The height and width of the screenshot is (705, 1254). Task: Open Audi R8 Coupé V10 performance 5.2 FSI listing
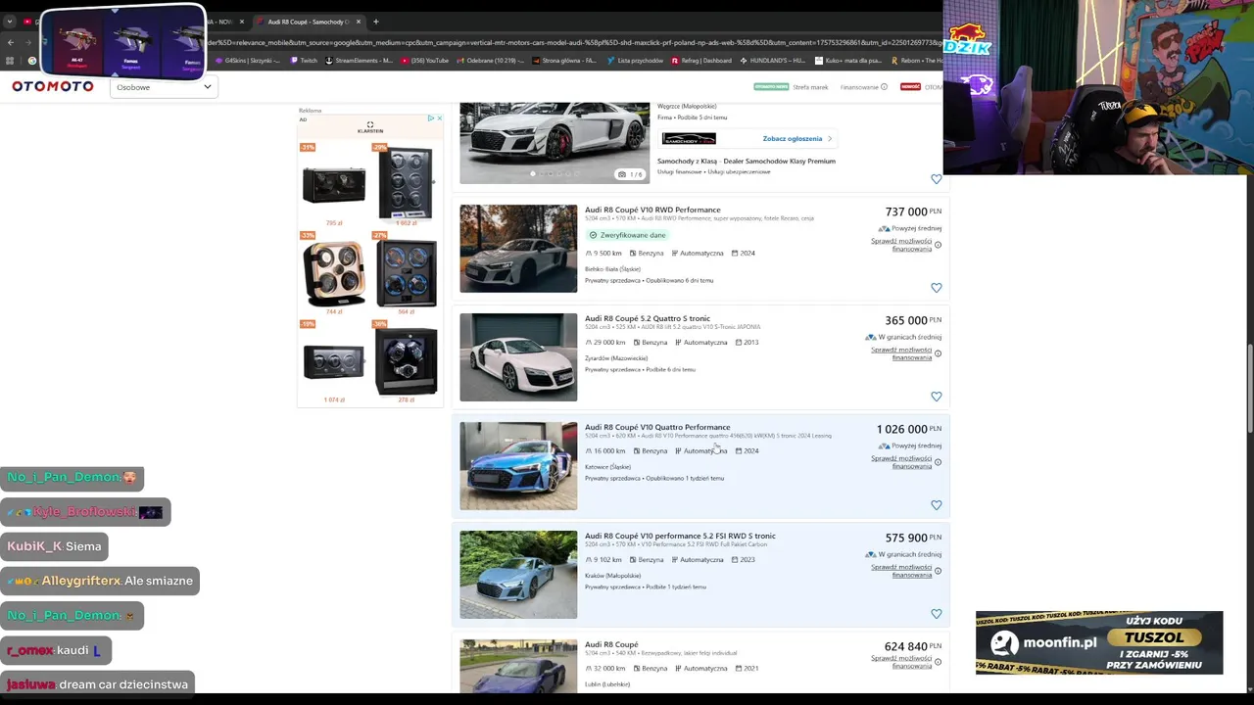(x=680, y=536)
